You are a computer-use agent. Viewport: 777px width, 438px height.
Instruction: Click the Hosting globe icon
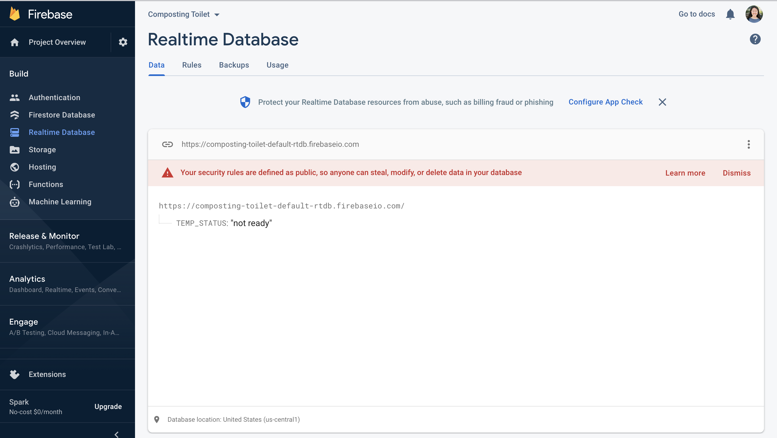coord(14,167)
